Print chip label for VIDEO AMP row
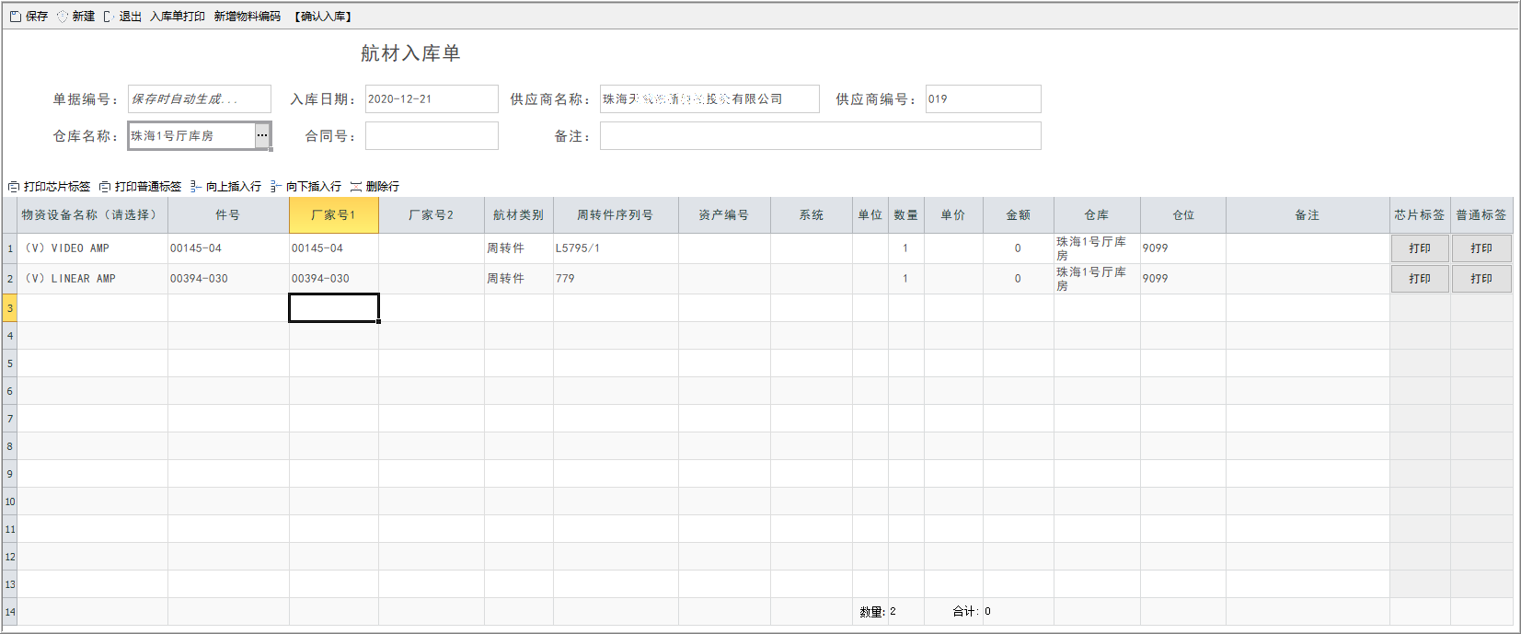 point(1420,248)
